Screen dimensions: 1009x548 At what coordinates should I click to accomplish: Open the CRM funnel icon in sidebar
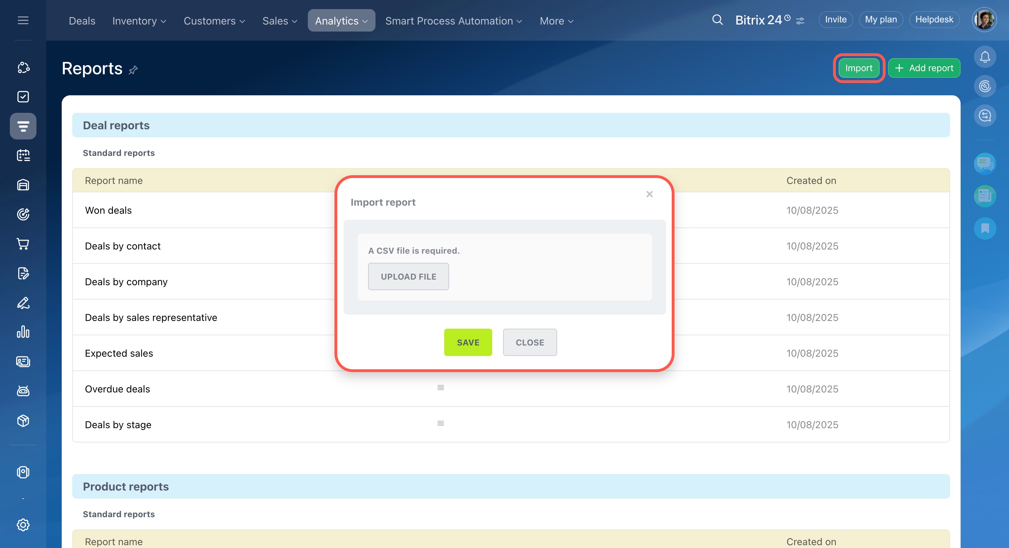(x=23, y=126)
